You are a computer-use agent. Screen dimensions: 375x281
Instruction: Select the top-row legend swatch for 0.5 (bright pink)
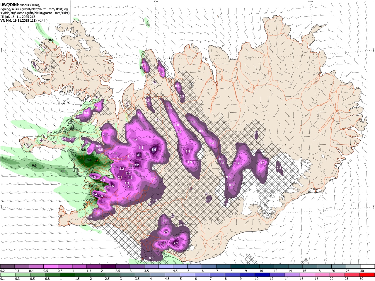pos(51,266)
